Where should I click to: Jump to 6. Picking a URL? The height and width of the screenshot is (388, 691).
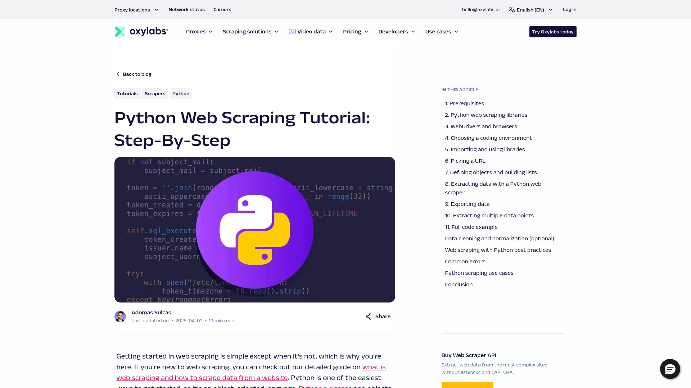click(x=465, y=161)
